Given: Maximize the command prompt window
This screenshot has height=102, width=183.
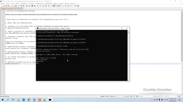Looking at the screenshot, I should tap(122, 28).
